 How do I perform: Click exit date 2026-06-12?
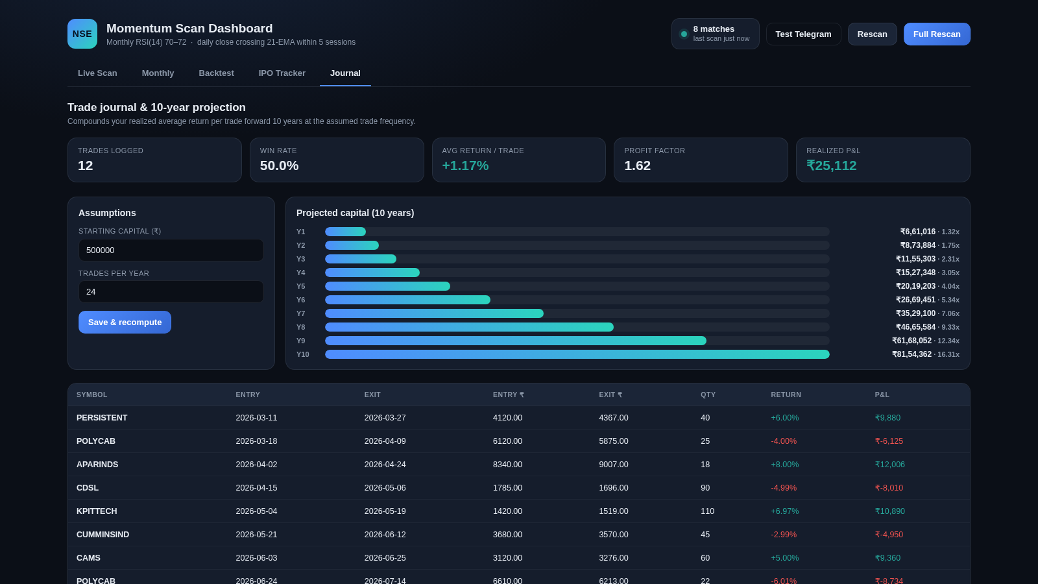pyautogui.click(x=385, y=535)
